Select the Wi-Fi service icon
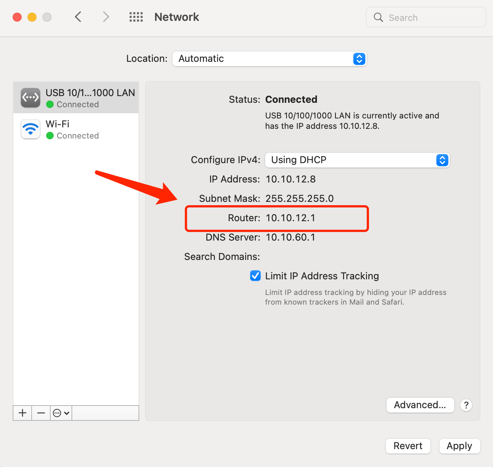 (x=31, y=129)
